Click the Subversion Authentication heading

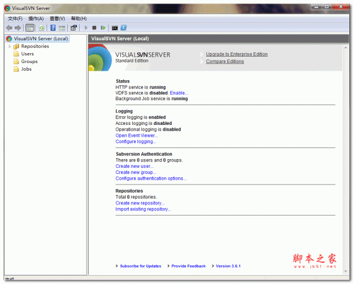pyautogui.click(x=144, y=154)
